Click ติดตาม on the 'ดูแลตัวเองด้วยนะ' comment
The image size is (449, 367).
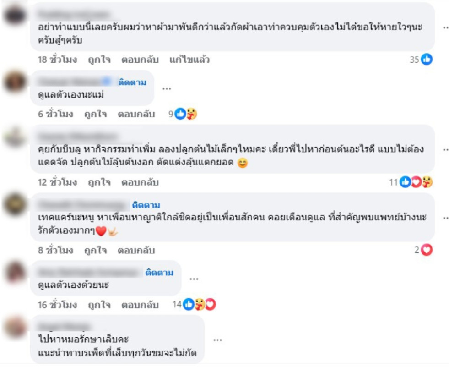(x=159, y=272)
